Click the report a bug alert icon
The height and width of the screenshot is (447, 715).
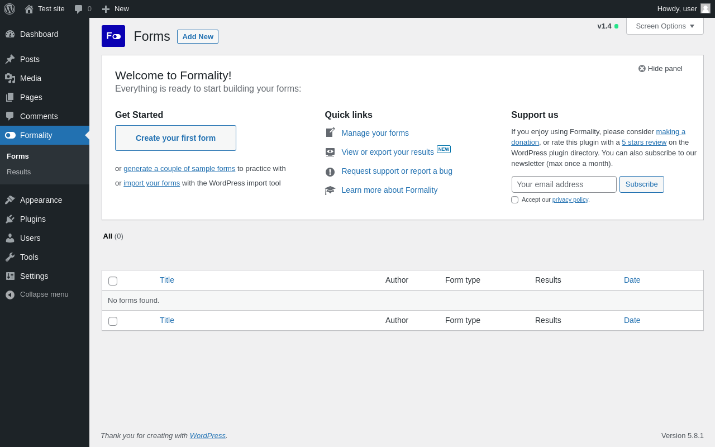(330, 172)
